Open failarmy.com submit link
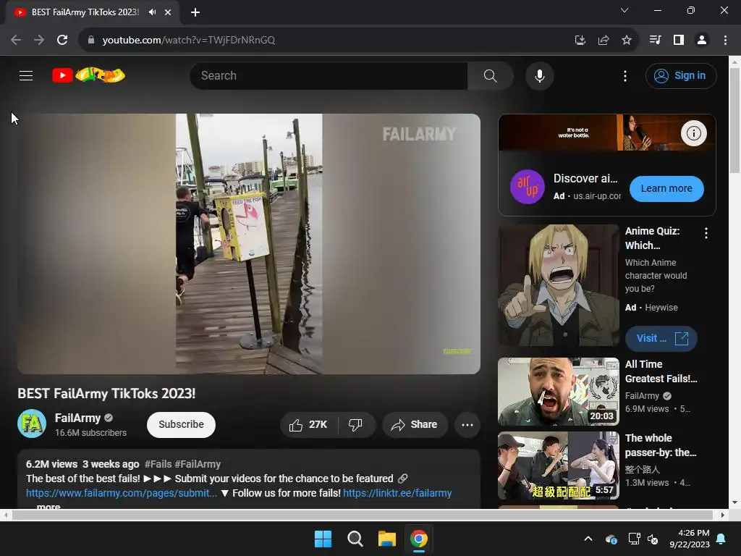Screen dimensions: 741x556 click(122, 493)
